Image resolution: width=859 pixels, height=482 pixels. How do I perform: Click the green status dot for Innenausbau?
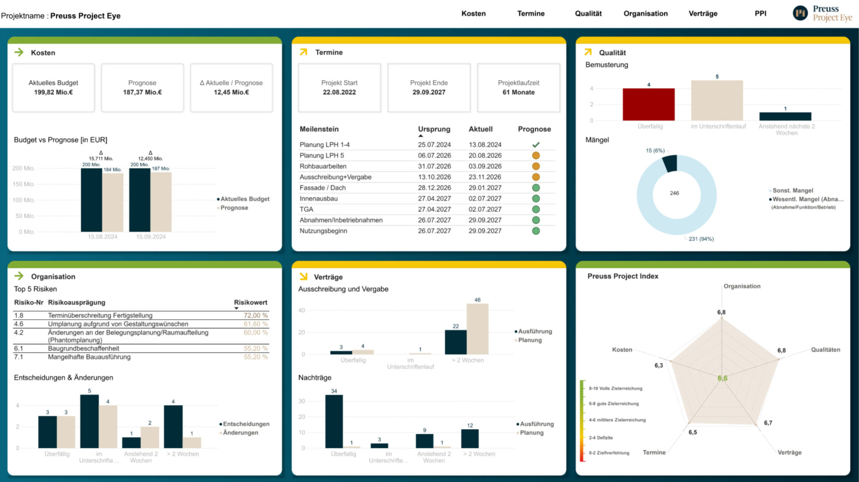(536, 198)
